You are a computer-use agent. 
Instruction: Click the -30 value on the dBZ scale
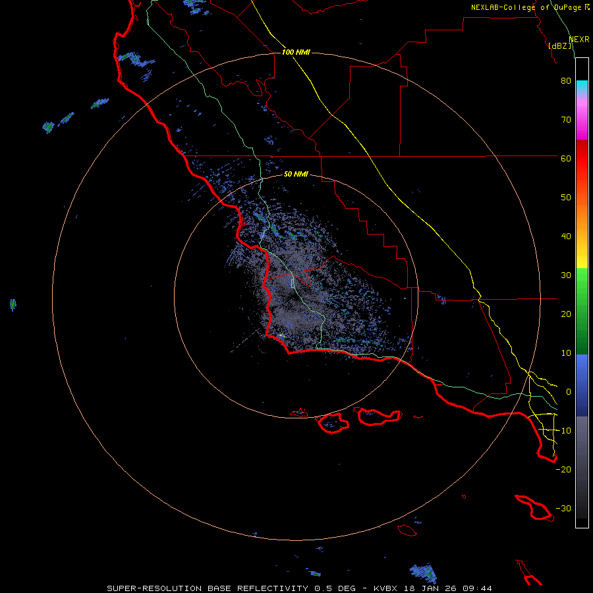pyautogui.click(x=563, y=509)
